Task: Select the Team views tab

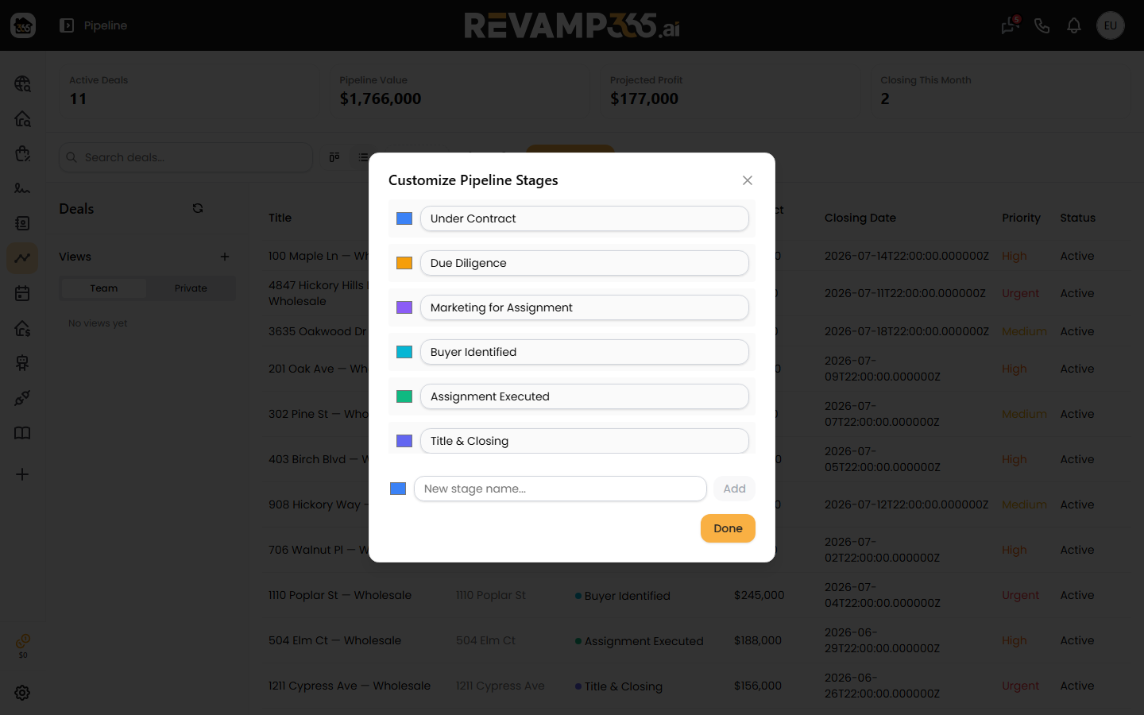Action: pyautogui.click(x=103, y=288)
